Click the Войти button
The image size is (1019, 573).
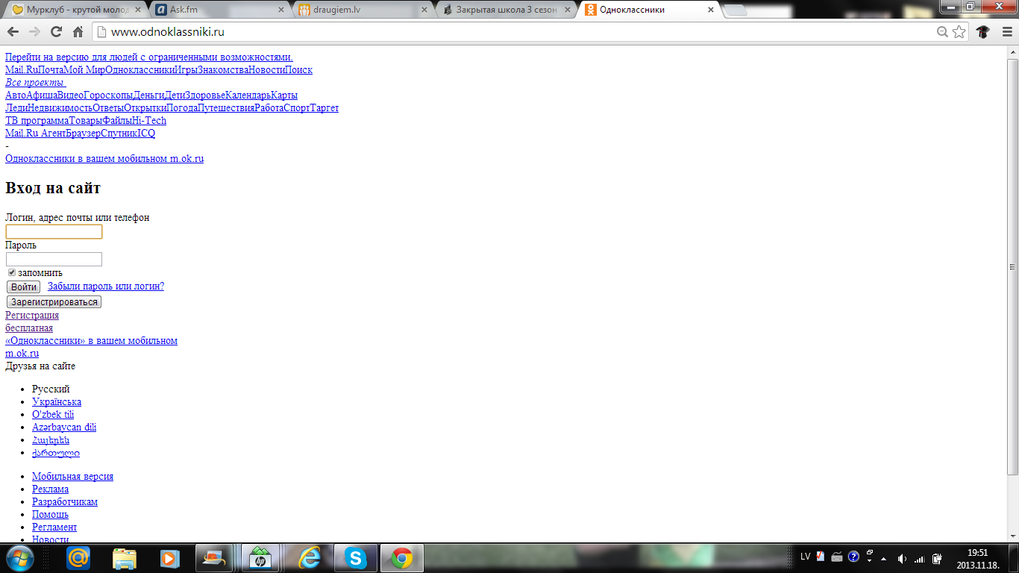(23, 286)
